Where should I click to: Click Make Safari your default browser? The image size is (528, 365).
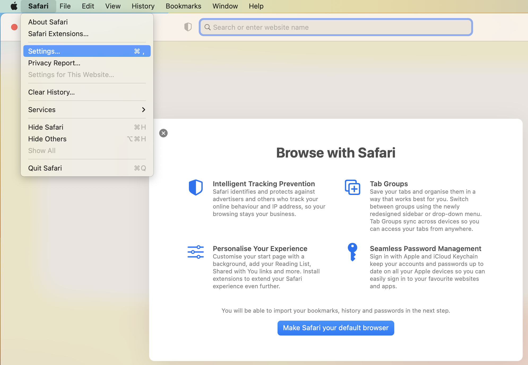click(336, 328)
